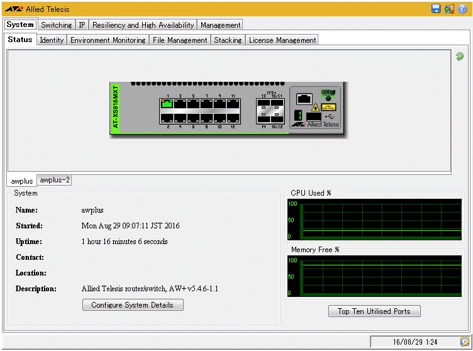The height and width of the screenshot is (351, 473).
Task: Click the CPU Used % graph
Action: [374, 220]
